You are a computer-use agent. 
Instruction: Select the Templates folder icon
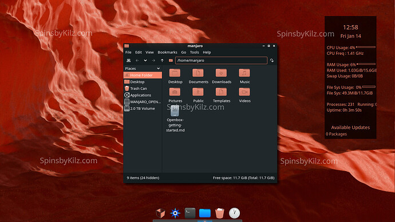coord(222,96)
